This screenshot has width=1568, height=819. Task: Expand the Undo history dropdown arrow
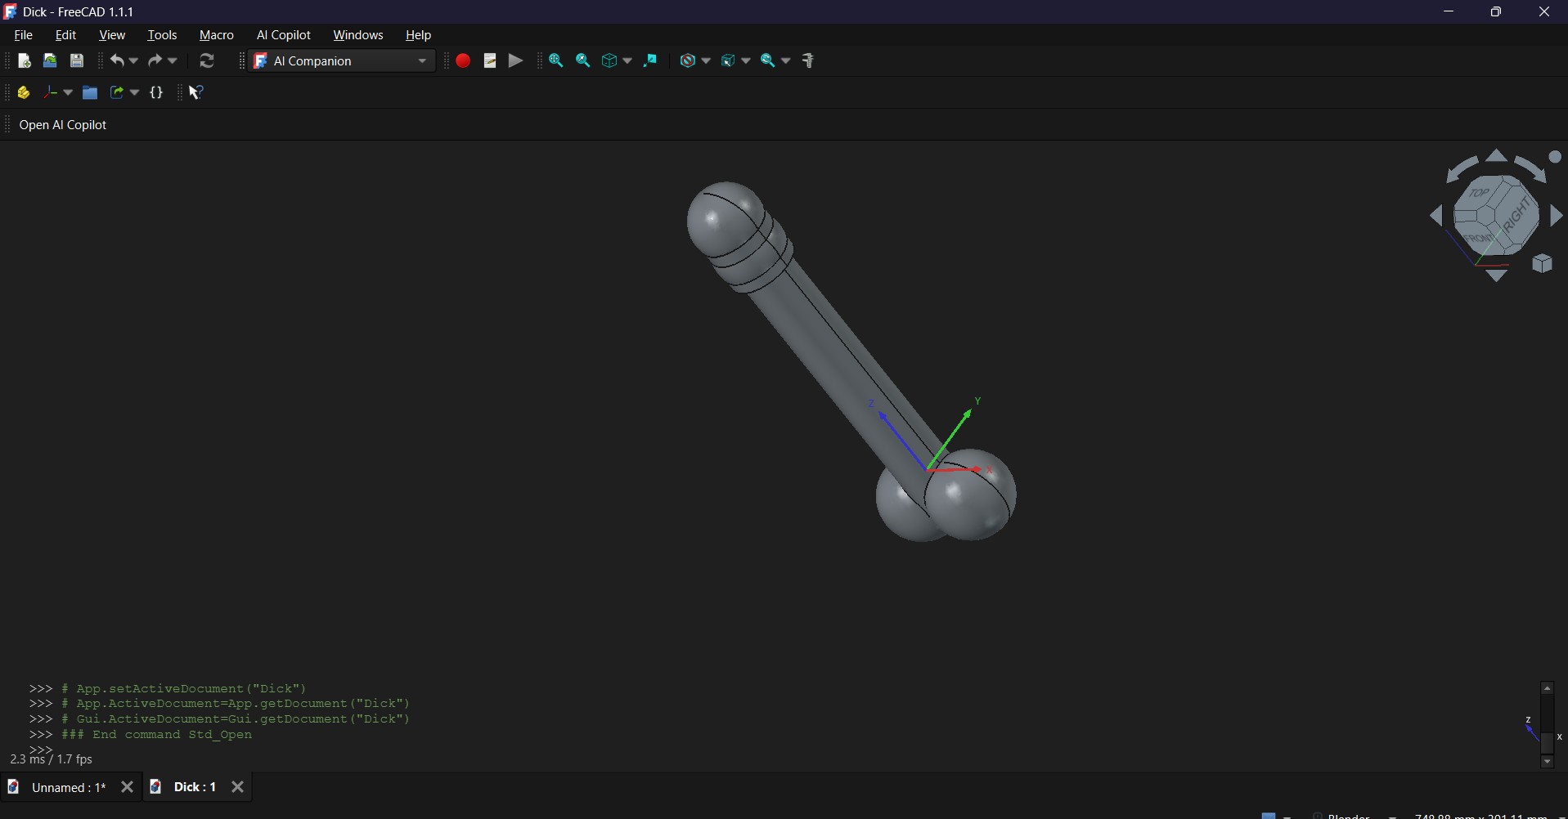(x=134, y=61)
